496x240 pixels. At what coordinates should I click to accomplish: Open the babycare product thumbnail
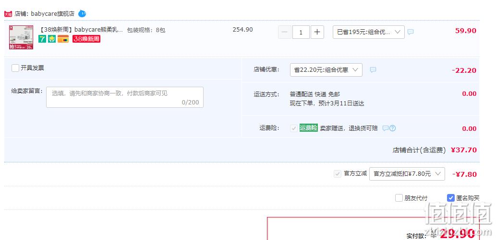coord(21,37)
